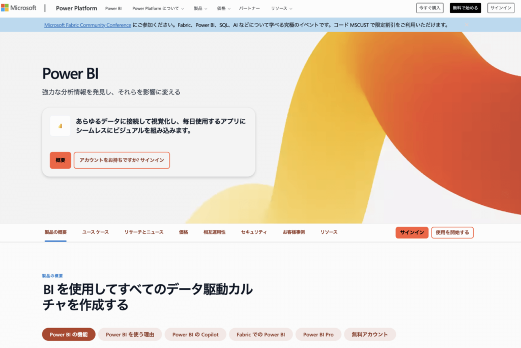Screen dimensions: 521x348
Task: Click the Microsoft logo
Action: [x=18, y=8]
